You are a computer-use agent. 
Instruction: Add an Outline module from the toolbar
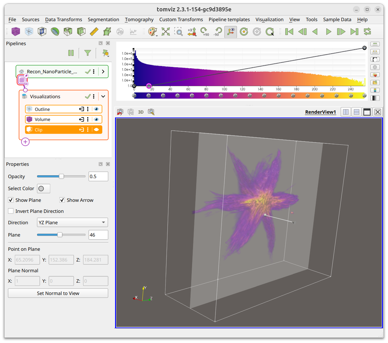29,31
